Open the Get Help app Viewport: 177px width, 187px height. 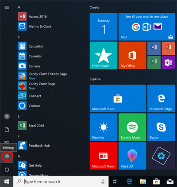(30, 165)
